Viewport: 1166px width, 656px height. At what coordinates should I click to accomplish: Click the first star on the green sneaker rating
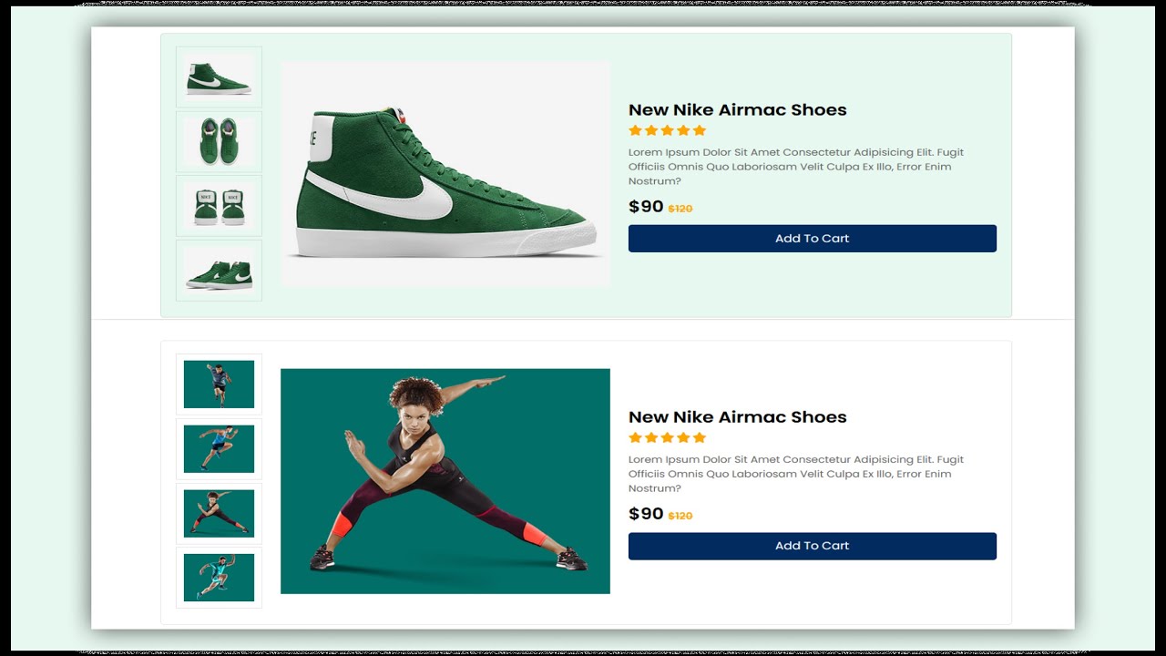click(635, 130)
